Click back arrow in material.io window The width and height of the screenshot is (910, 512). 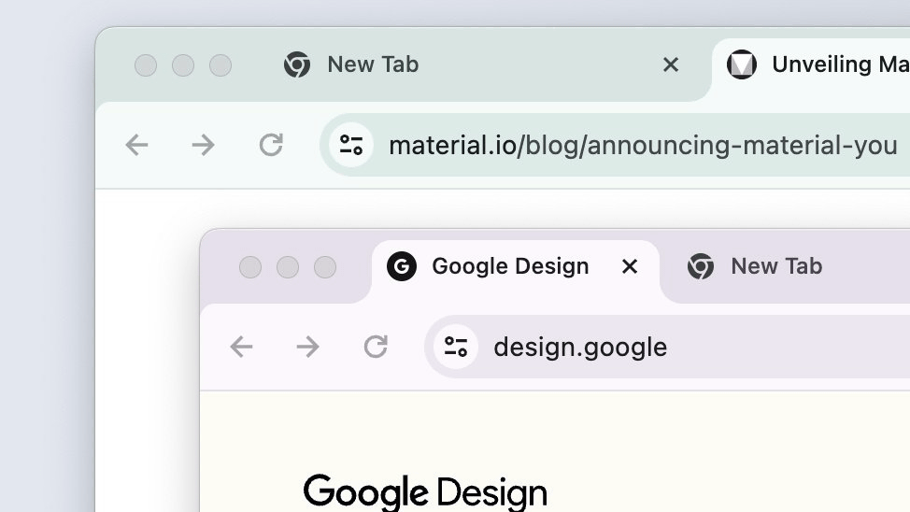coord(137,145)
